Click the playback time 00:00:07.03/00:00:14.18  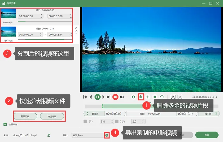[x=205, y=97]
